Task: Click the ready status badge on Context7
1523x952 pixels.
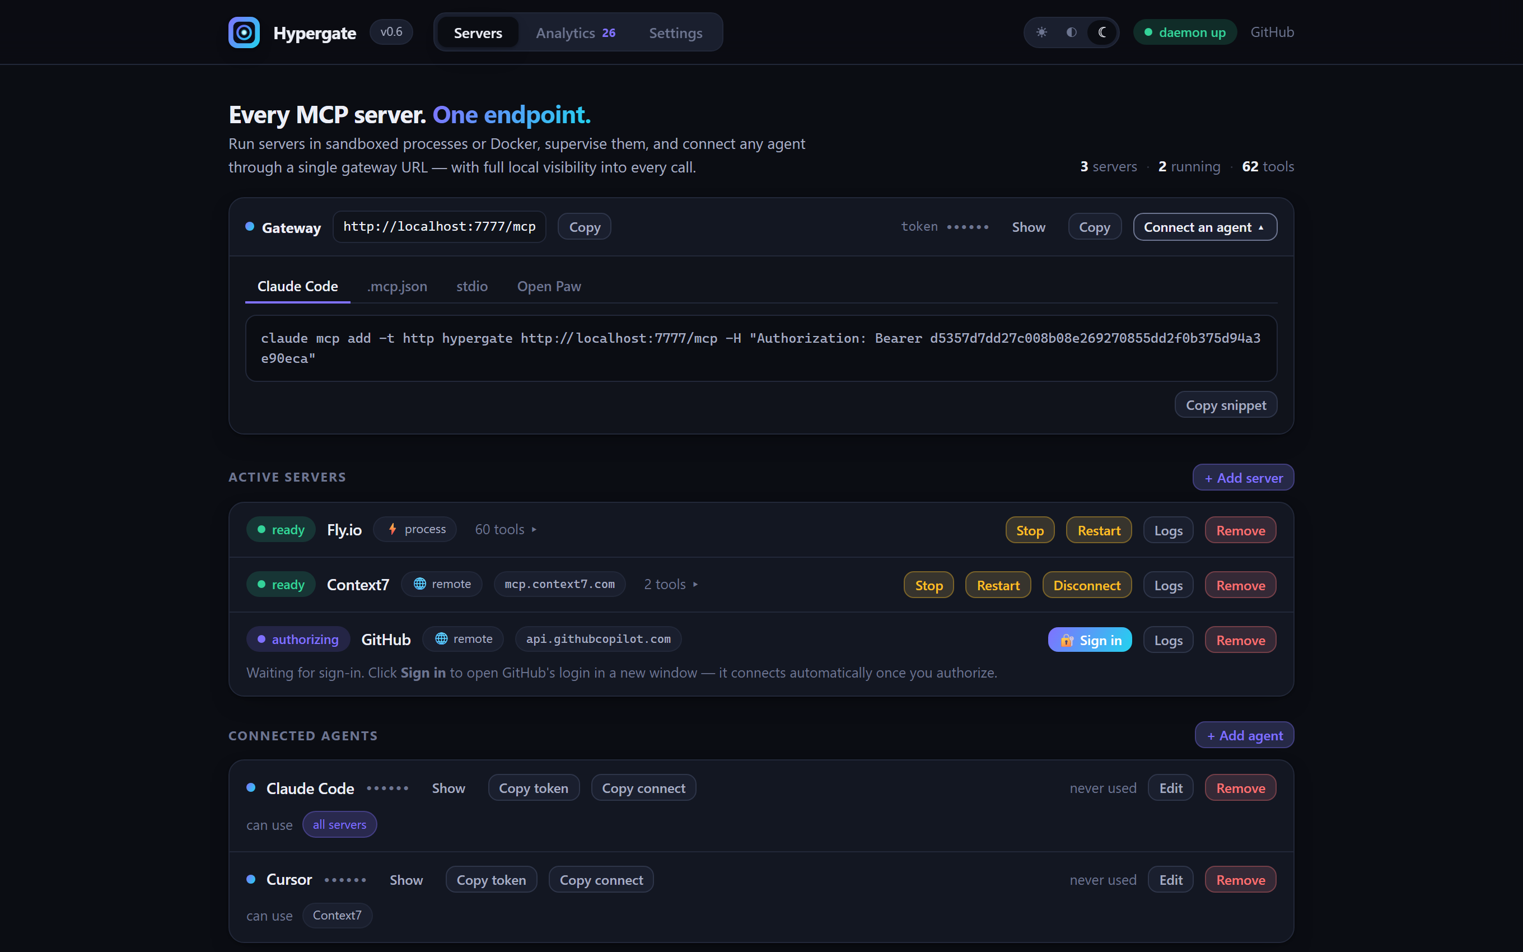Action: (281, 584)
